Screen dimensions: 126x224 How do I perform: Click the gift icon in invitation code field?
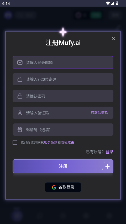click(20, 129)
